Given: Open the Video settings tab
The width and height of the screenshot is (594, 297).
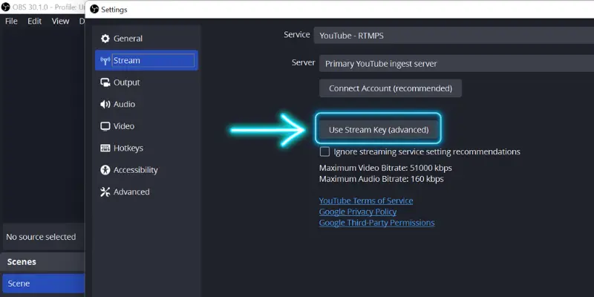Looking at the screenshot, I should (x=146, y=126).
